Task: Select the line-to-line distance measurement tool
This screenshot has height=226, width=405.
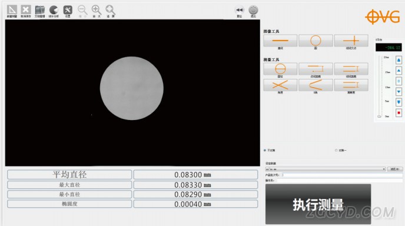Action: pos(351,69)
